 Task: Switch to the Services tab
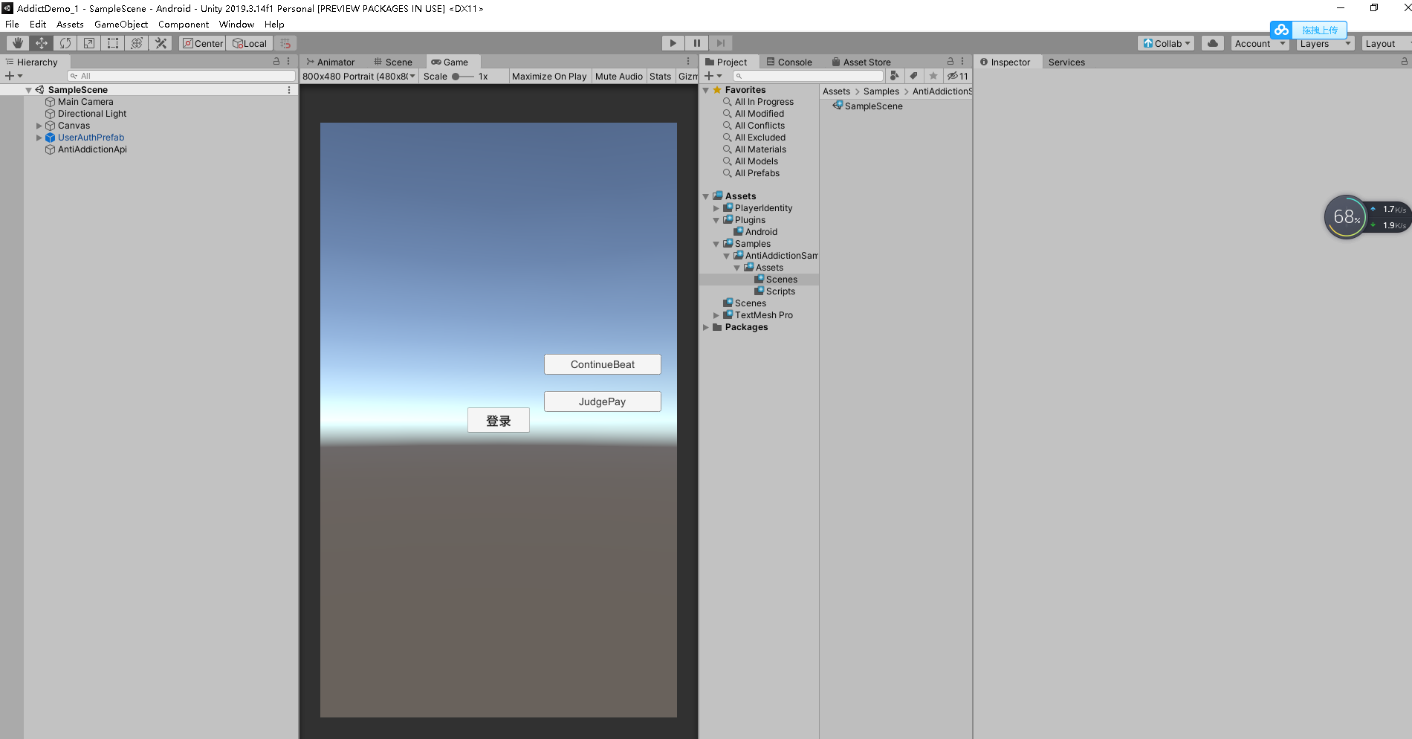[1066, 62]
